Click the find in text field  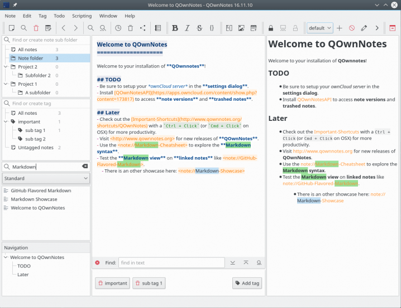171,263
